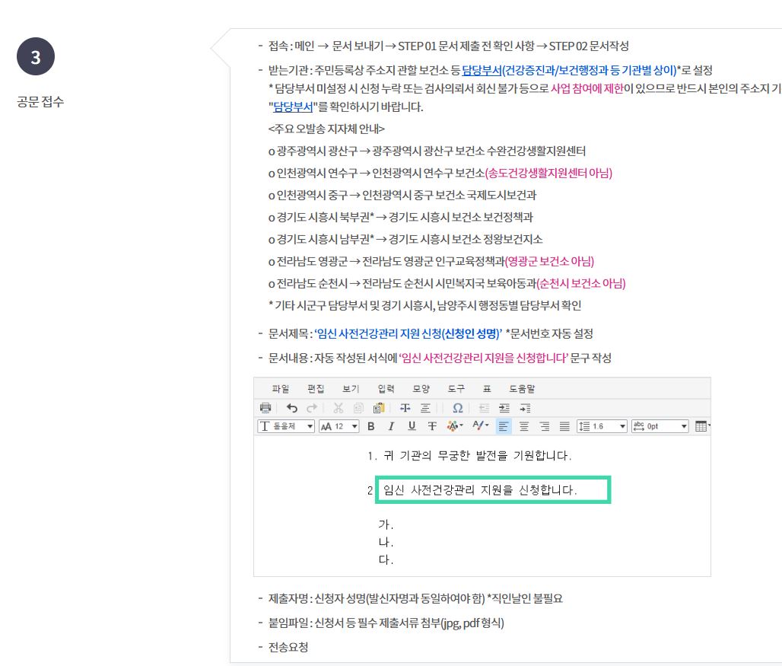Toggle italic formatting
This screenshot has height=666, width=782.
pos(391,425)
